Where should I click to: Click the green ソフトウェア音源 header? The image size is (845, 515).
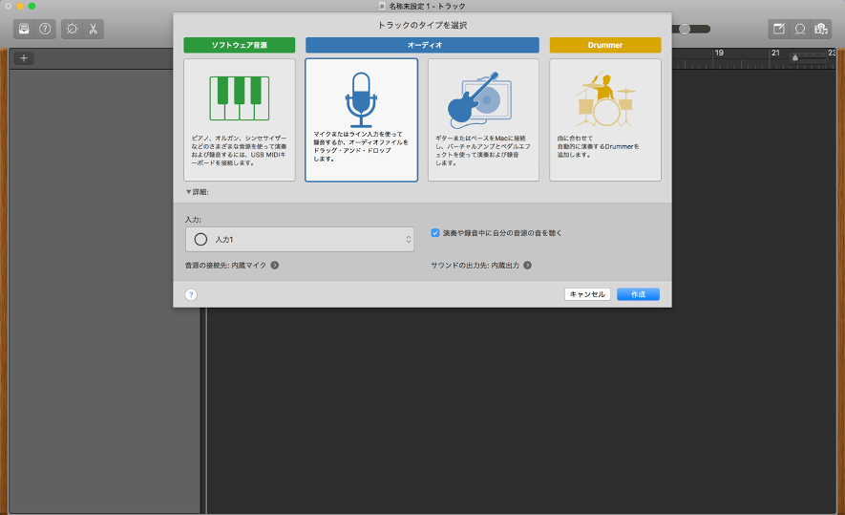[x=240, y=45]
